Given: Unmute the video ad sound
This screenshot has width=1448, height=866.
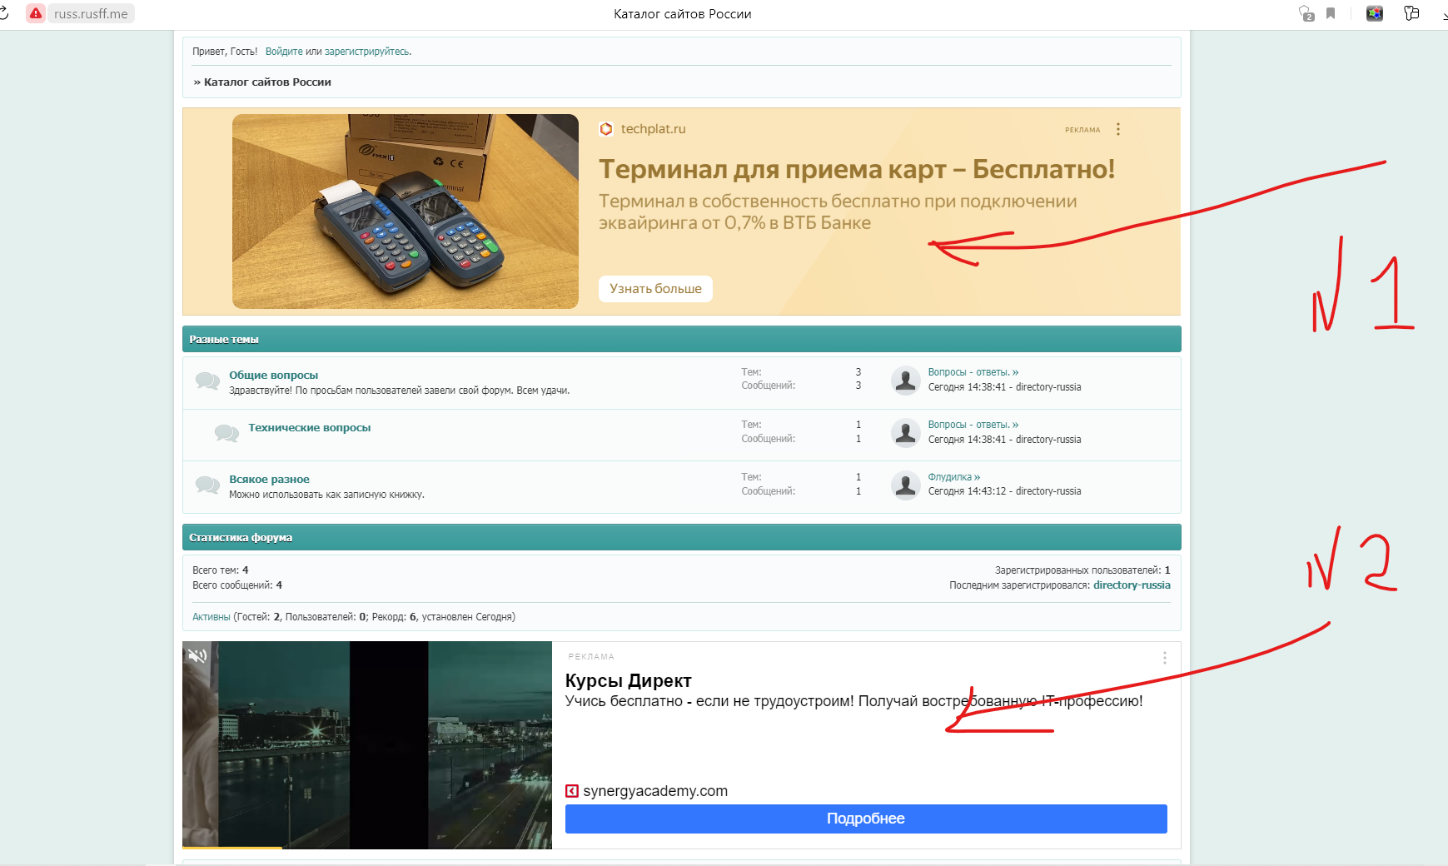Looking at the screenshot, I should pyautogui.click(x=197, y=655).
